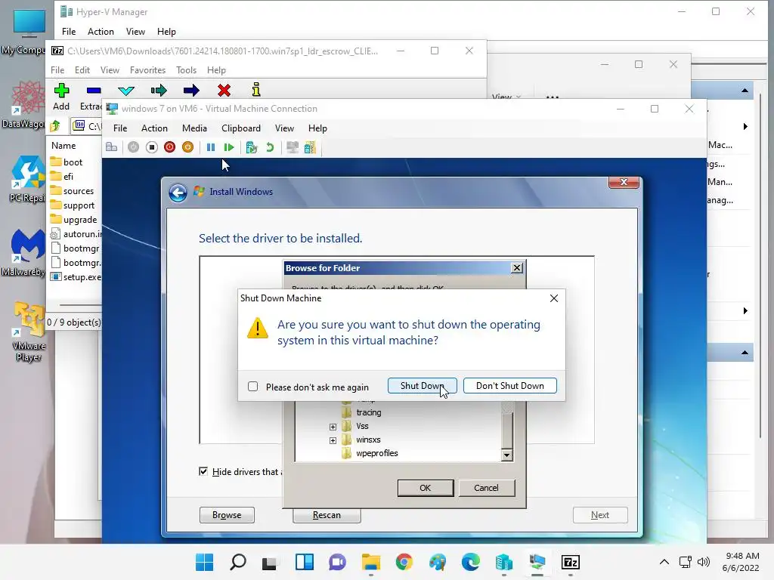Expand upper Actions submenu arrow
This screenshot has width=774, height=580.
[x=745, y=126]
